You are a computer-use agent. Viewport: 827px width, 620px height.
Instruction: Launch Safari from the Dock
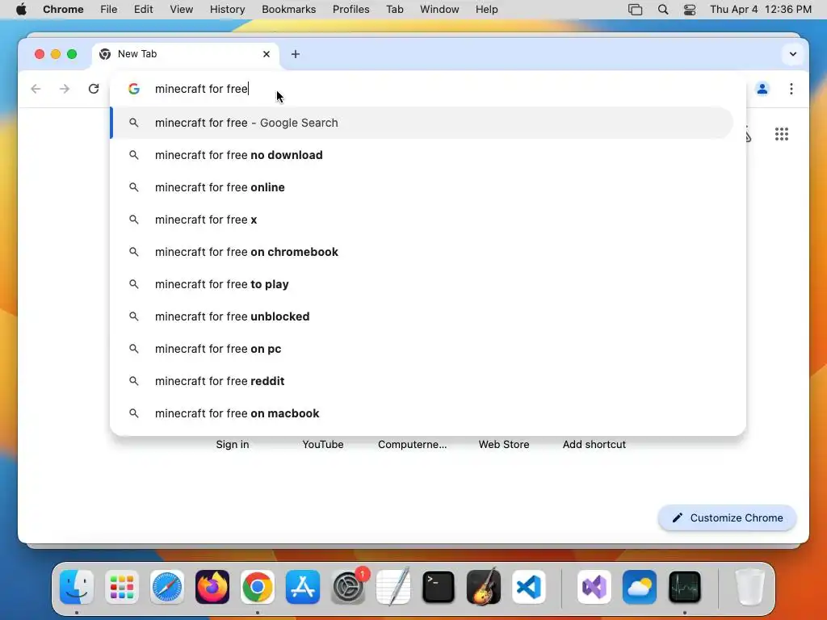[x=167, y=587]
